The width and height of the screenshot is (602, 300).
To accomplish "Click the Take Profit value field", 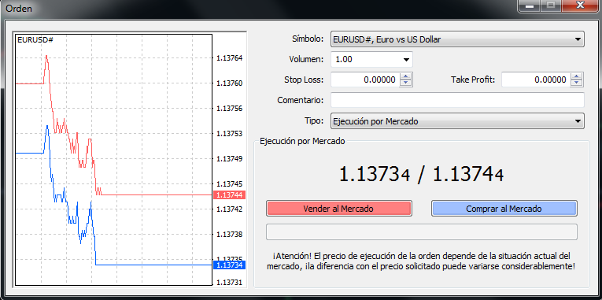I will pos(536,80).
